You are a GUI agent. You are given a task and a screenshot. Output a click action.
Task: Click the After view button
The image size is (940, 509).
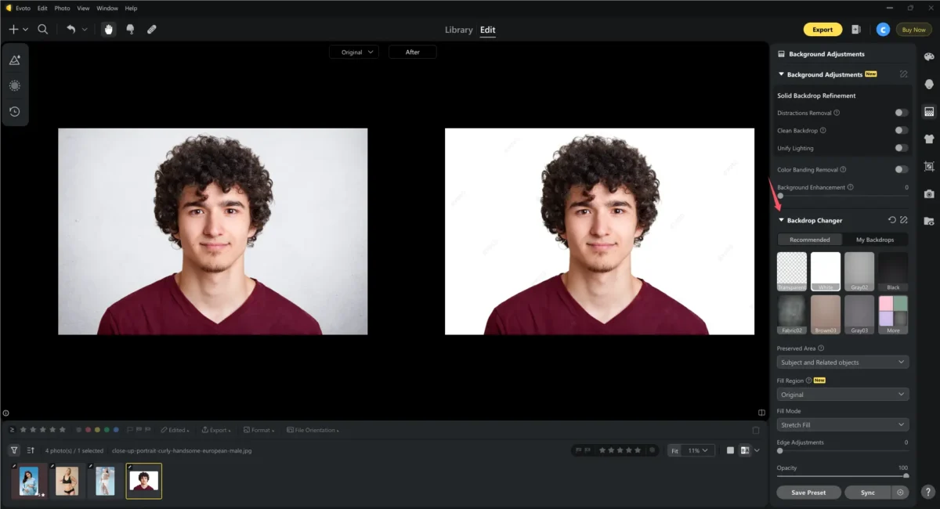413,52
